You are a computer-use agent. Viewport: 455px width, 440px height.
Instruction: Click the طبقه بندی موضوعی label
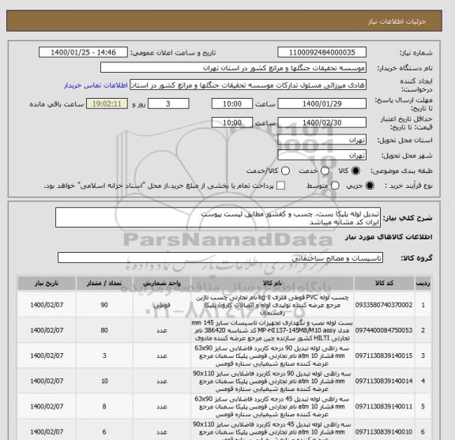click(x=401, y=171)
